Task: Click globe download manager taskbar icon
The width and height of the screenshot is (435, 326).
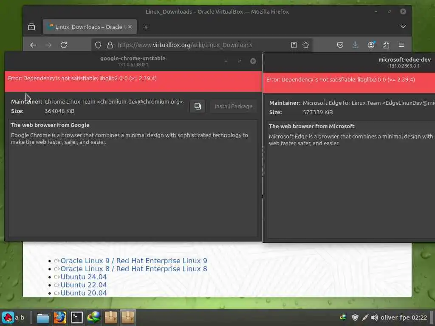Action: (94, 318)
